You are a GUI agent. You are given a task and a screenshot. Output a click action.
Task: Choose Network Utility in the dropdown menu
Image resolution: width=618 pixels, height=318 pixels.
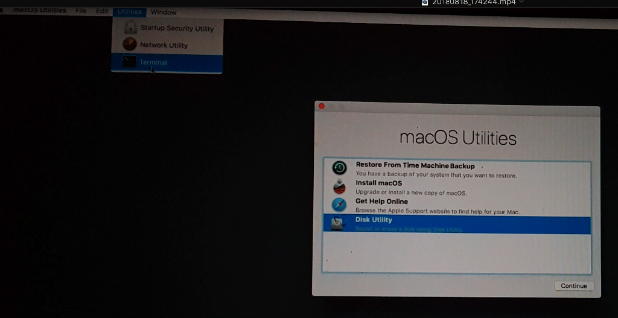tap(168, 45)
